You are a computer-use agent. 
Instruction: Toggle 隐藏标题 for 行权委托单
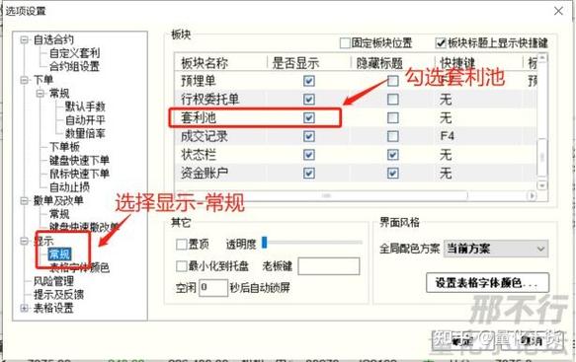pos(393,100)
